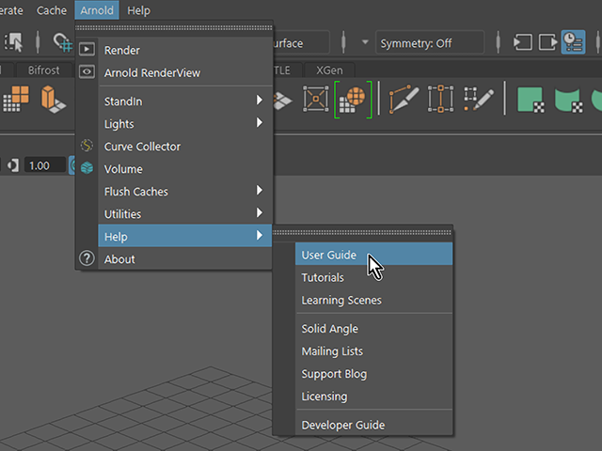602x451 pixels.
Task: Click the output-arrow box status icon
Action: click(x=548, y=42)
